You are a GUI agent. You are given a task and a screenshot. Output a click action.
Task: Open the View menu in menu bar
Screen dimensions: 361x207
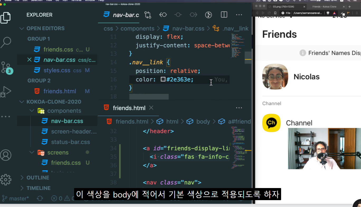(x=49, y=1)
